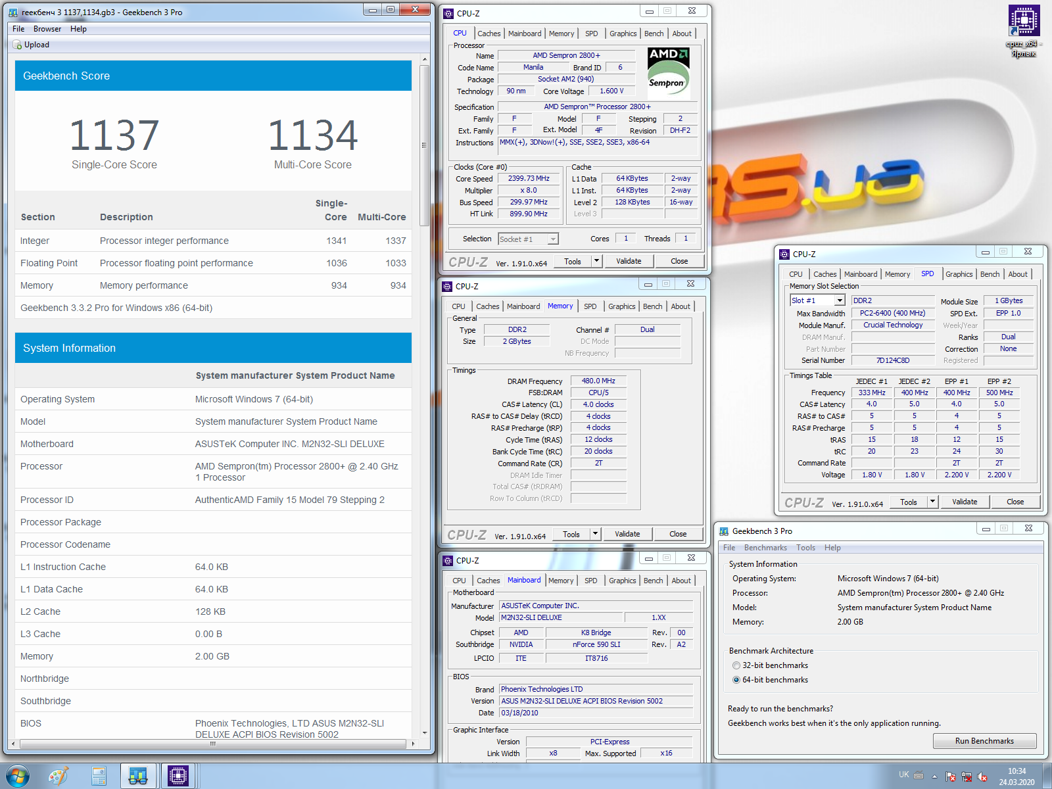Click the CPU-Z Memory window title icon
Viewport: 1052px width, 789px height.
pos(448,286)
